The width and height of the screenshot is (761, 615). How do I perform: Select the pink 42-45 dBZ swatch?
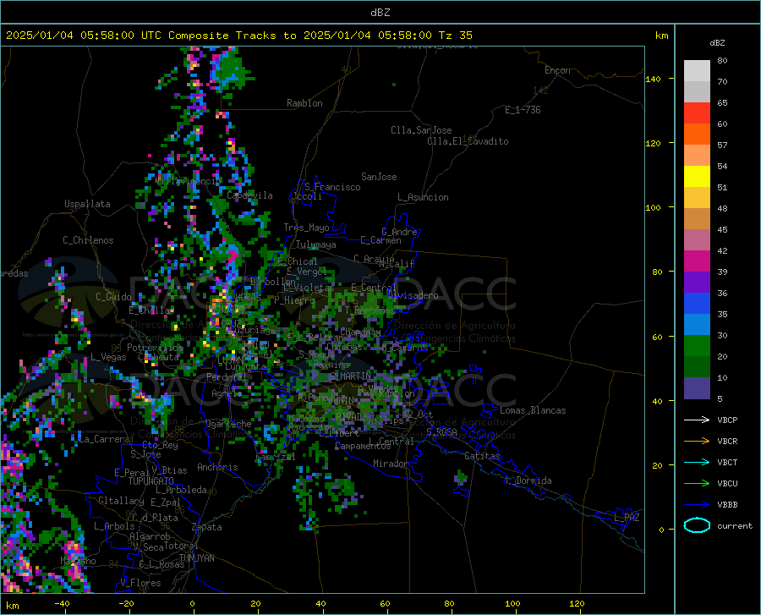(x=697, y=239)
